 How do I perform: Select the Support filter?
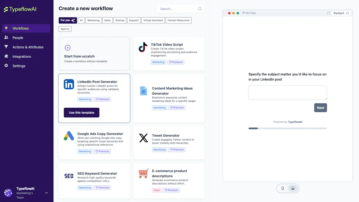click(x=134, y=20)
